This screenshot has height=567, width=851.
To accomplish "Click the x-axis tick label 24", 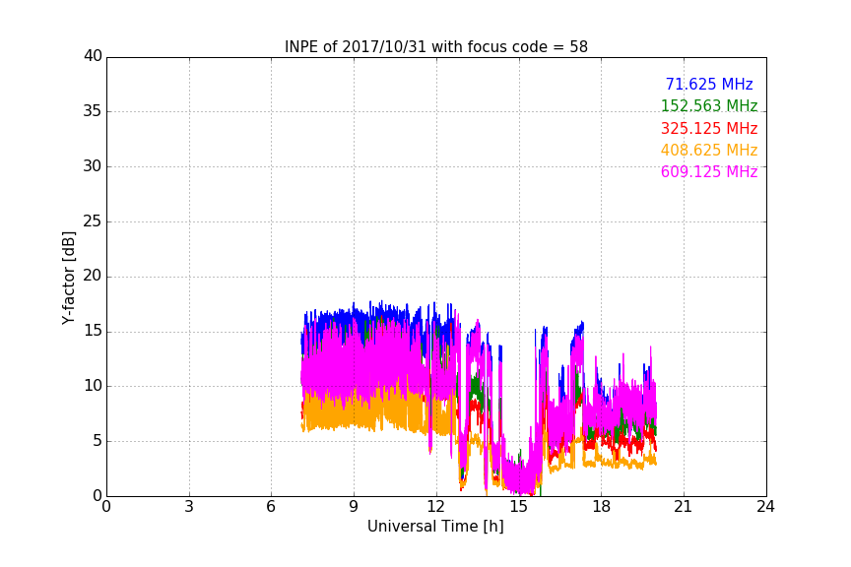I will point(765,507).
